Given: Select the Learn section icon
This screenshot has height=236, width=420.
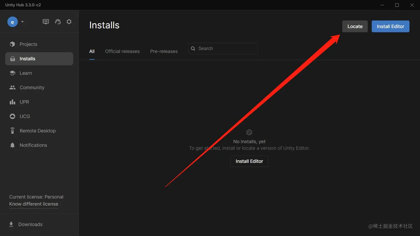Looking at the screenshot, I should [x=12, y=73].
